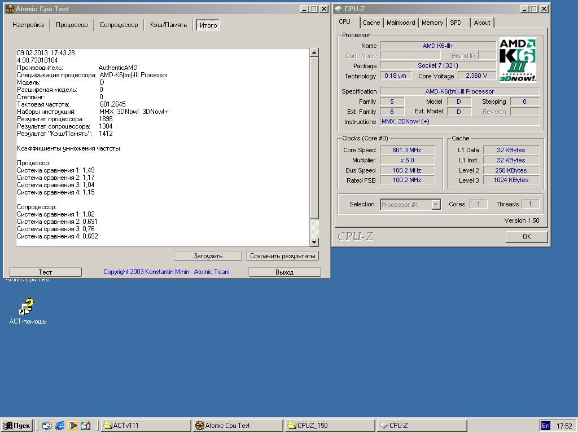Click the Результат процессора 1898 line
Image resolution: width=578 pixels, height=433 pixels.
coord(65,119)
